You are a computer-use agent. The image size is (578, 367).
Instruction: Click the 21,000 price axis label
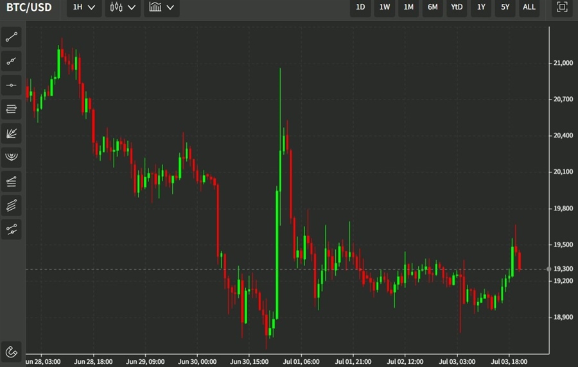coord(563,64)
